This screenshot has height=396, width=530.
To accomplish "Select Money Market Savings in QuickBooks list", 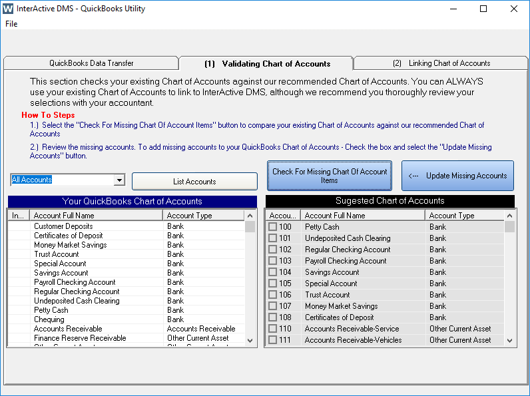I will [x=126, y=245].
